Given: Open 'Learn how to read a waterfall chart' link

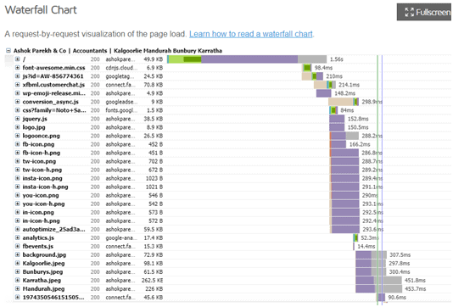Looking at the screenshot, I should 251,34.
